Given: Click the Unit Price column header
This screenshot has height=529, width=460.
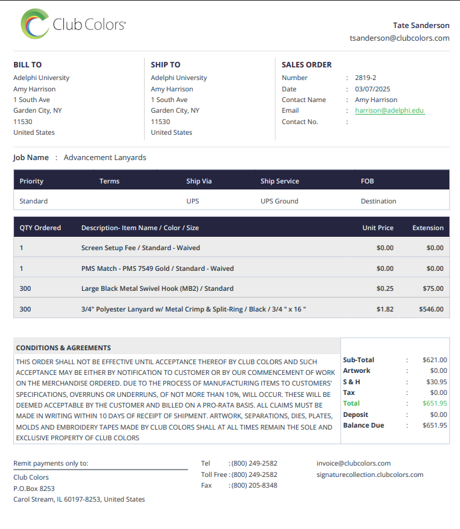Looking at the screenshot, I should [378, 227].
